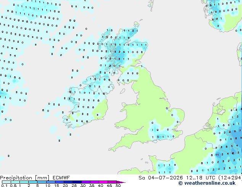Click the 30–35 mm purple legend swatch
This screenshot has width=242, height=187.
(x=86, y=182)
